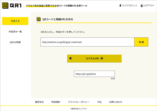
Task: Click the help question mark next to カスタムURL
Action: coord(102,58)
